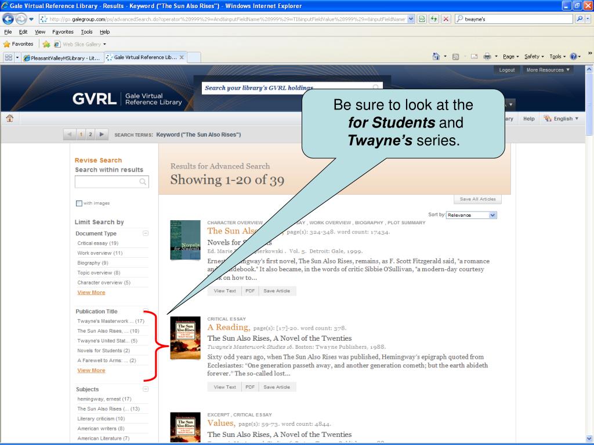This screenshot has height=445, width=594.
Task: Open the A Reading article link
Action: [229, 327]
